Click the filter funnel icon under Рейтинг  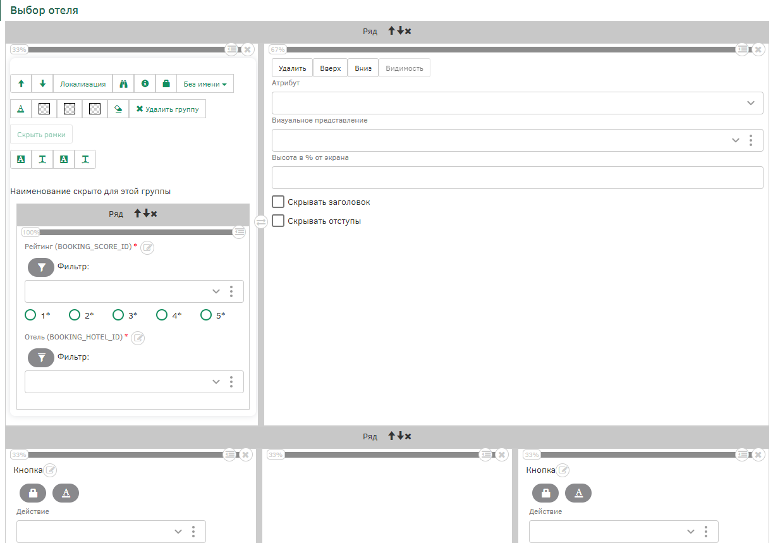[x=41, y=267]
